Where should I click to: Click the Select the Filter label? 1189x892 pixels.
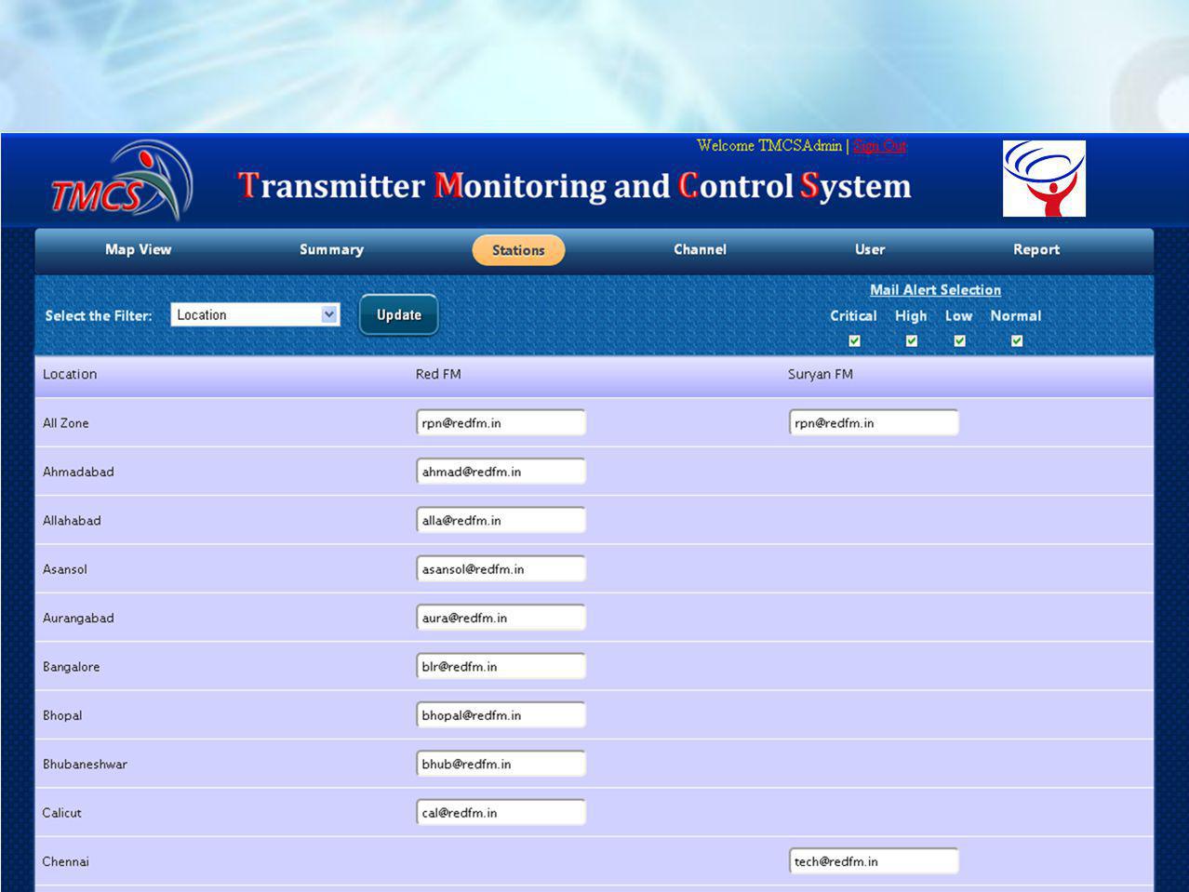click(x=99, y=315)
